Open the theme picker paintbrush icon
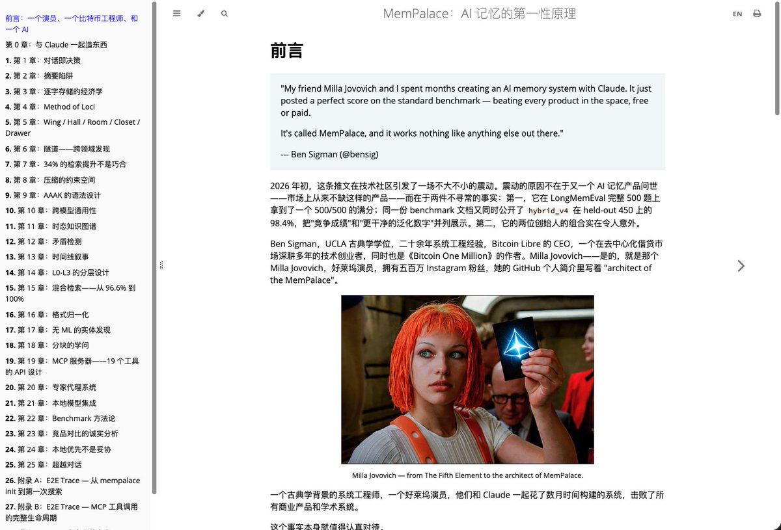Viewport: 781px width, 530px height. click(x=200, y=13)
